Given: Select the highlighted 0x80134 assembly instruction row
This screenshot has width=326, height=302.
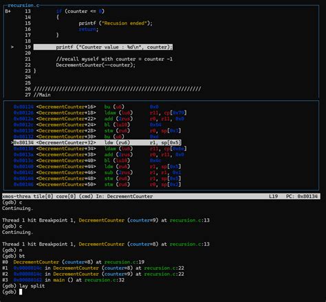Looking at the screenshot, I should [96, 143].
